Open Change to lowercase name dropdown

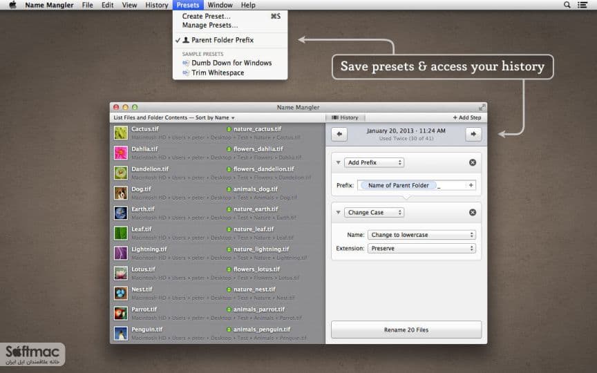coord(421,235)
